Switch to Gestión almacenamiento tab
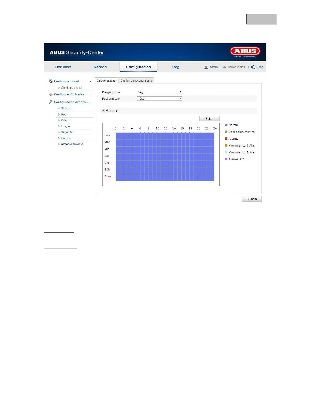The height and width of the screenshot is (403, 311). [136, 80]
